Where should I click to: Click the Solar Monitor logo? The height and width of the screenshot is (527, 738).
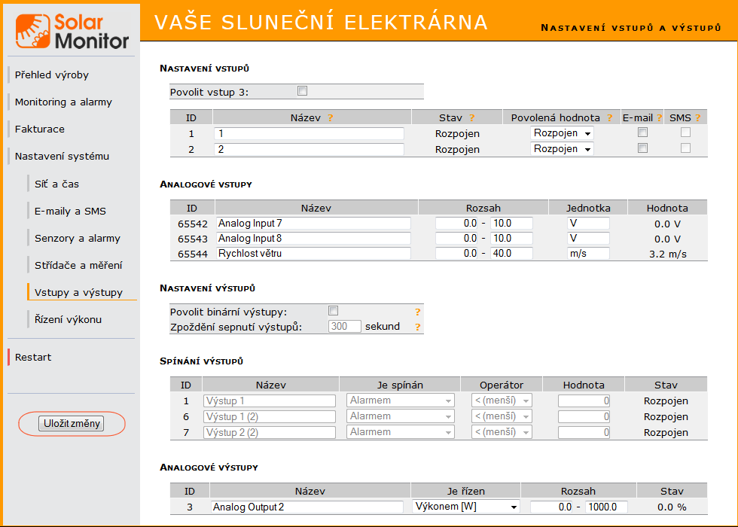click(72, 31)
